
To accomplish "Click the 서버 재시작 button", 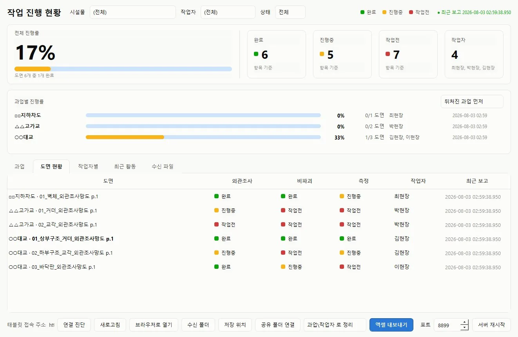I will point(491,325).
